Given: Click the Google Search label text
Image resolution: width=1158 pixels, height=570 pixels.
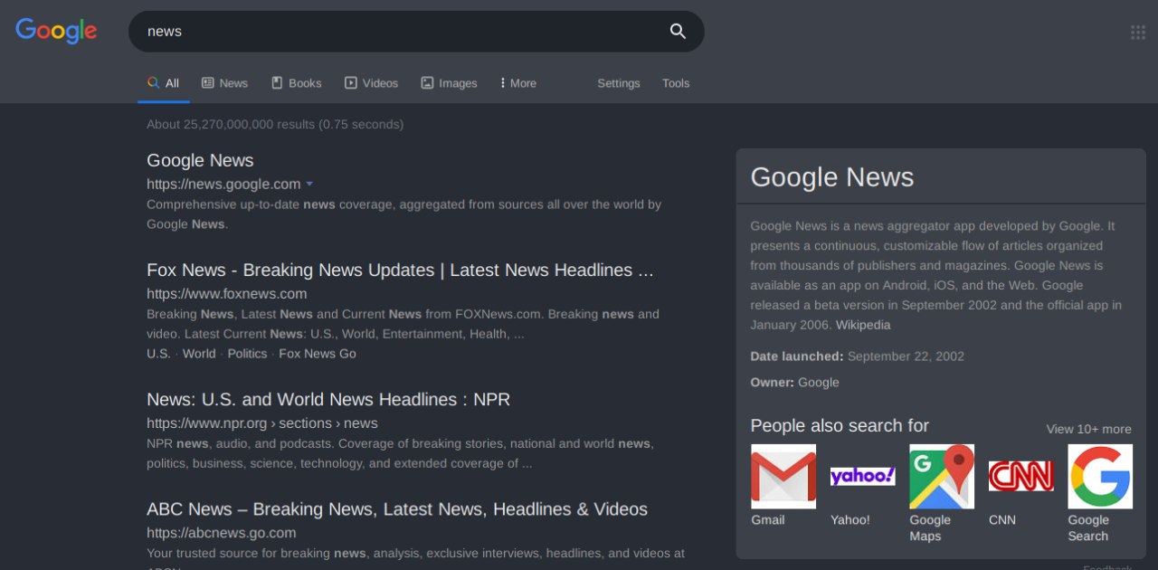Looking at the screenshot, I should [x=1088, y=528].
